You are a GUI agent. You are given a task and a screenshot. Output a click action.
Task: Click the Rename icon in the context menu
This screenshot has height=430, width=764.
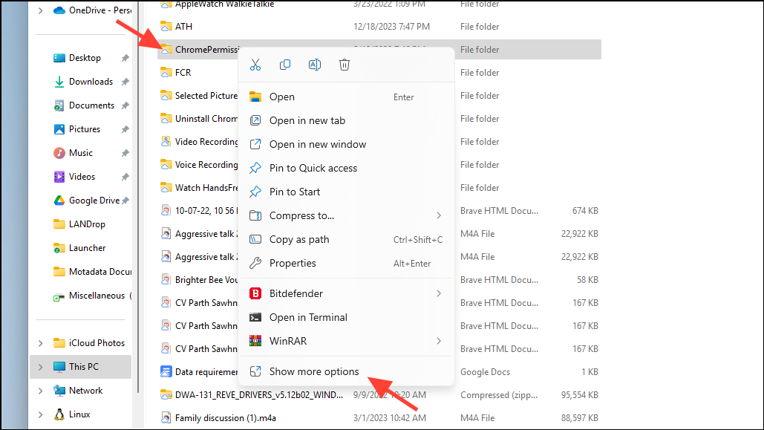point(314,65)
